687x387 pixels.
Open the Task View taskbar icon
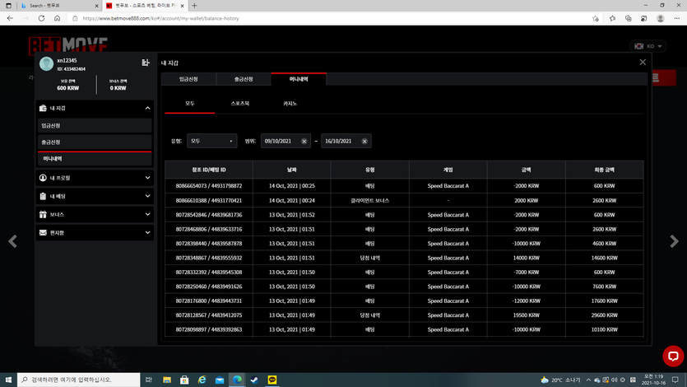click(x=149, y=380)
